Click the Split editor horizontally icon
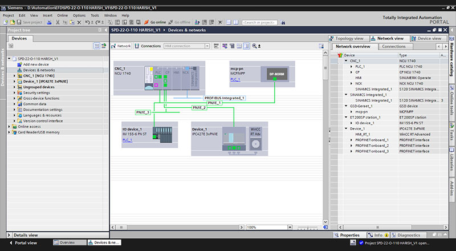 coord(229,22)
